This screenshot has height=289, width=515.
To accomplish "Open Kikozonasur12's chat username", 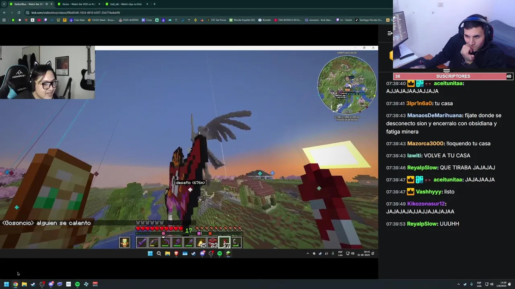I will pyautogui.click(x=426, y=204).
